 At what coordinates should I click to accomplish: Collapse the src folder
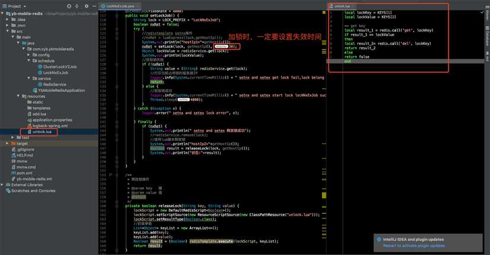pos(8,31)
